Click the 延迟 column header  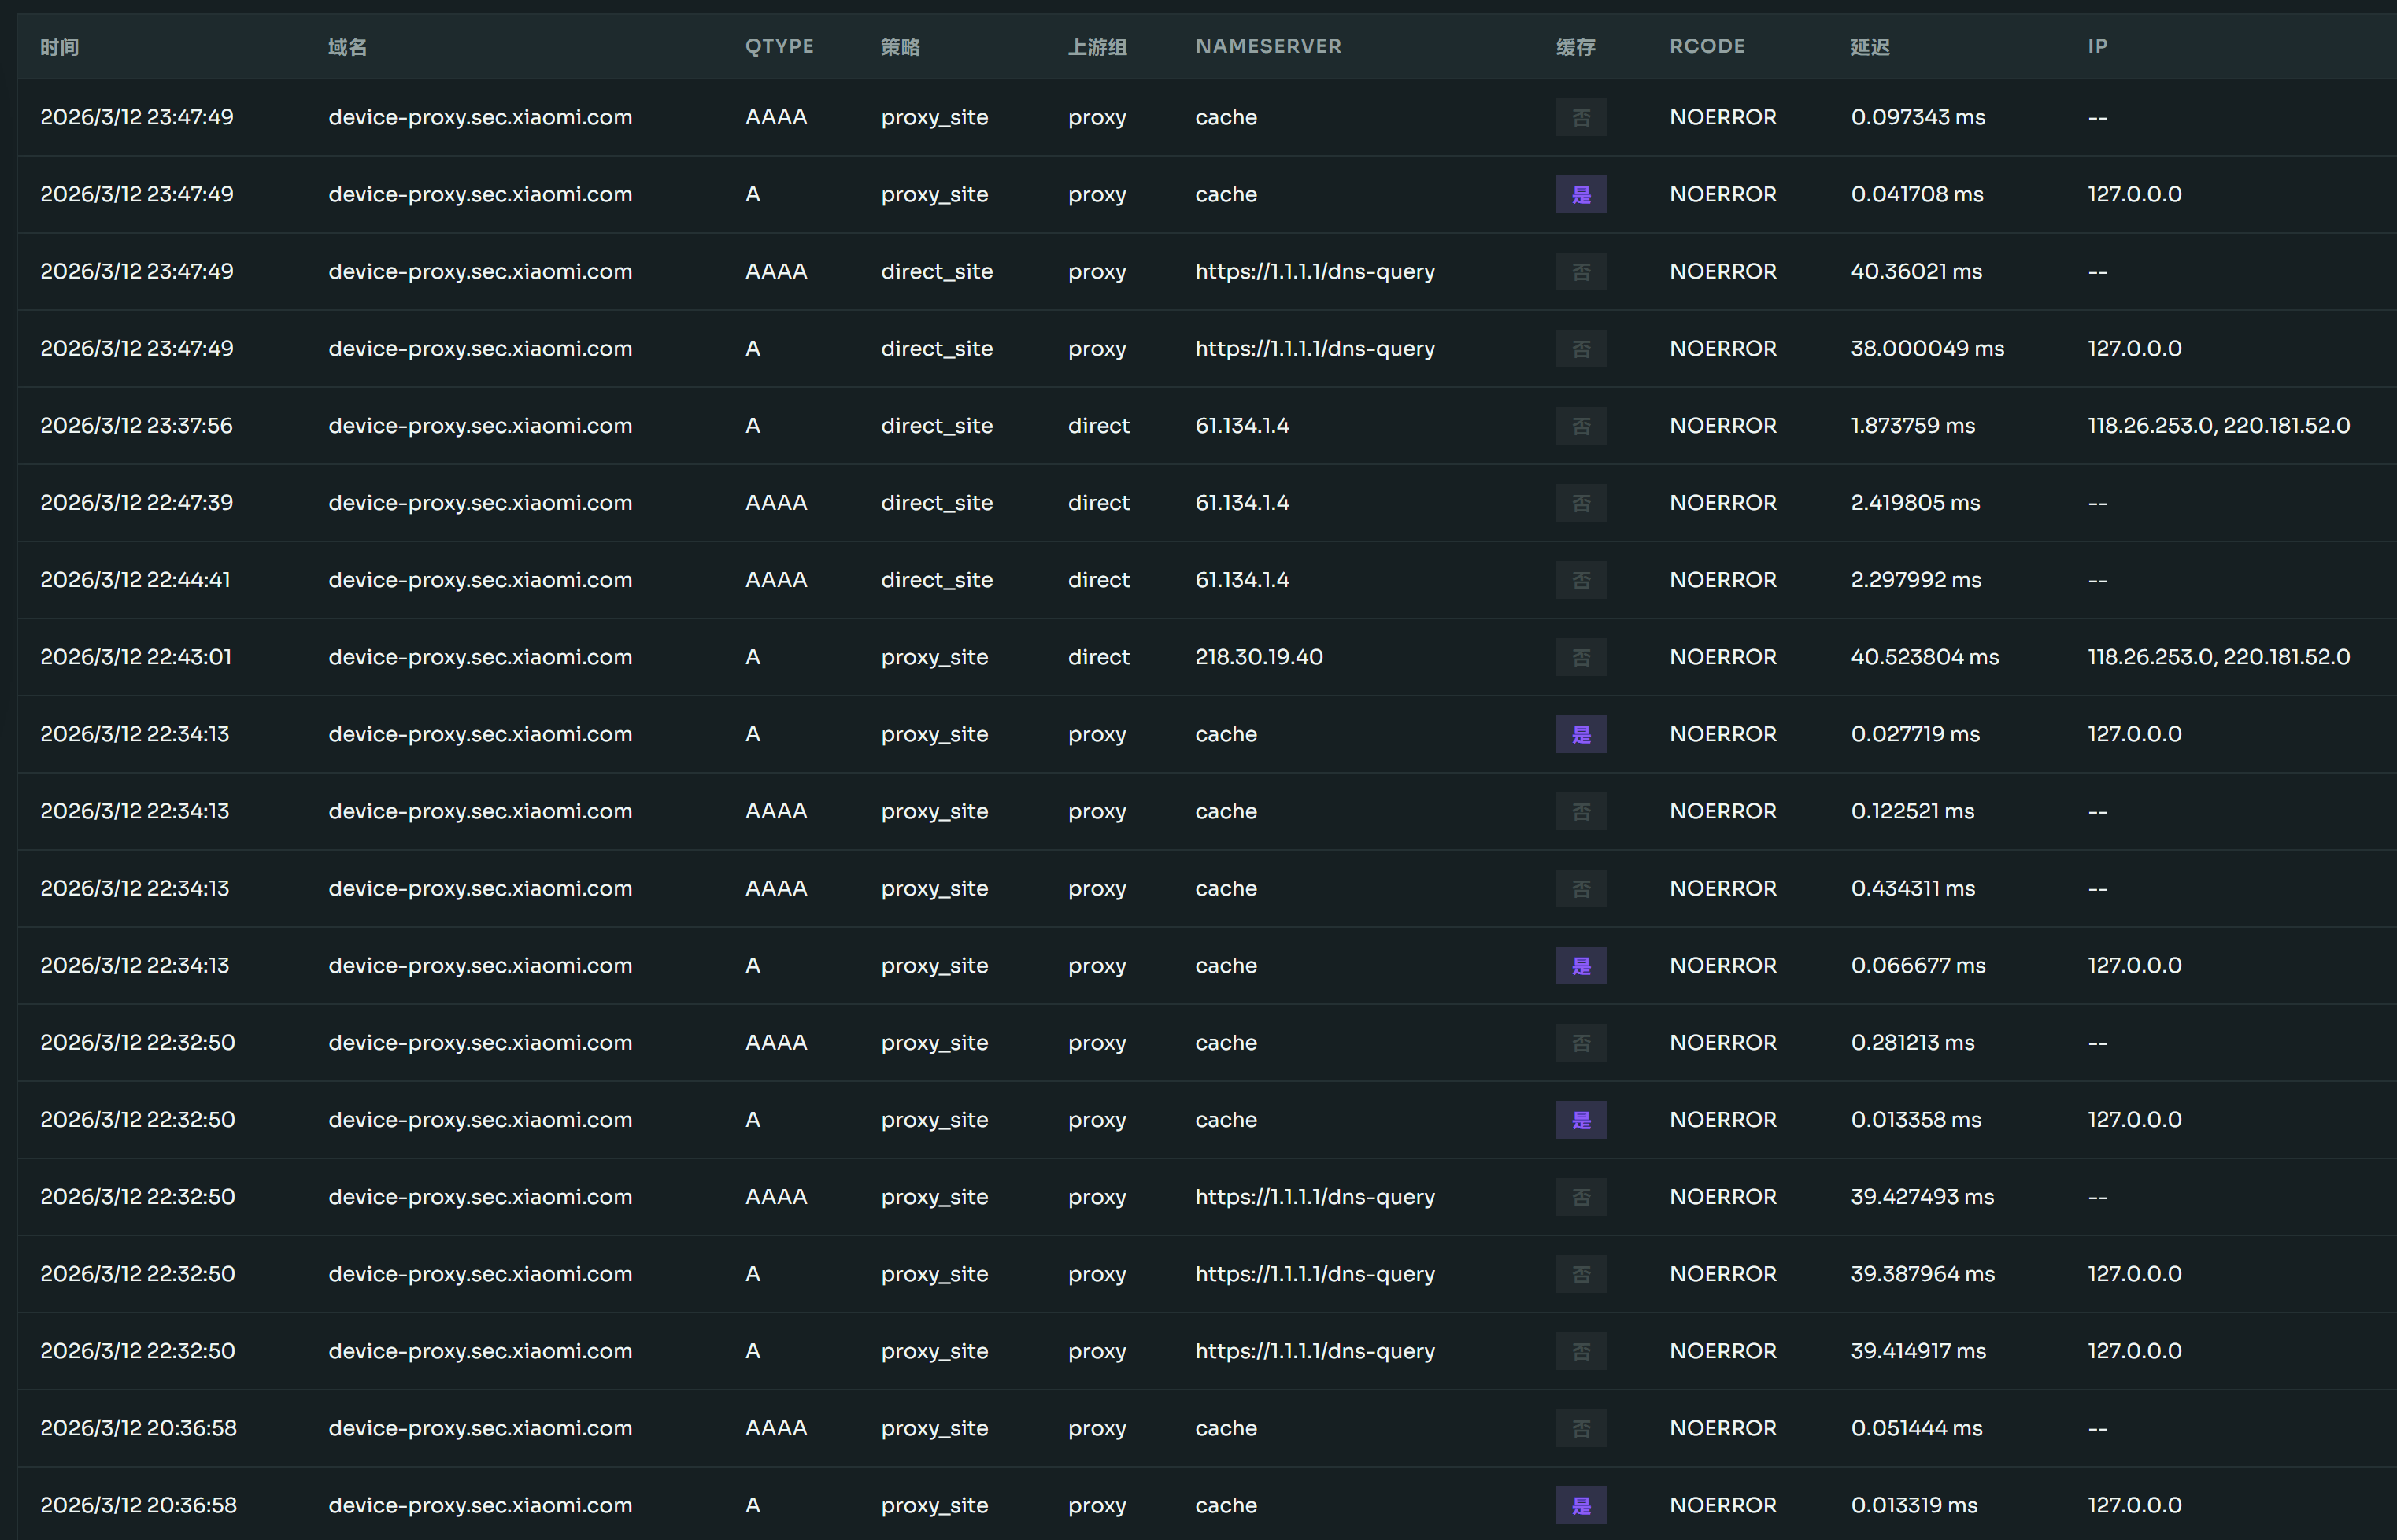coord(1869,46)
